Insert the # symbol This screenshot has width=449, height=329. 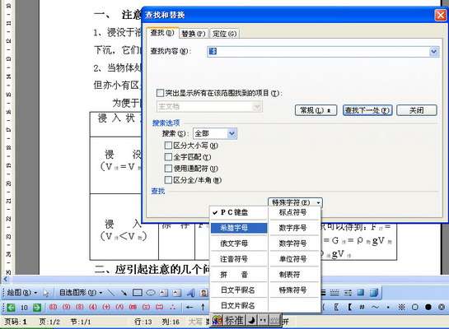click(362, 307)
